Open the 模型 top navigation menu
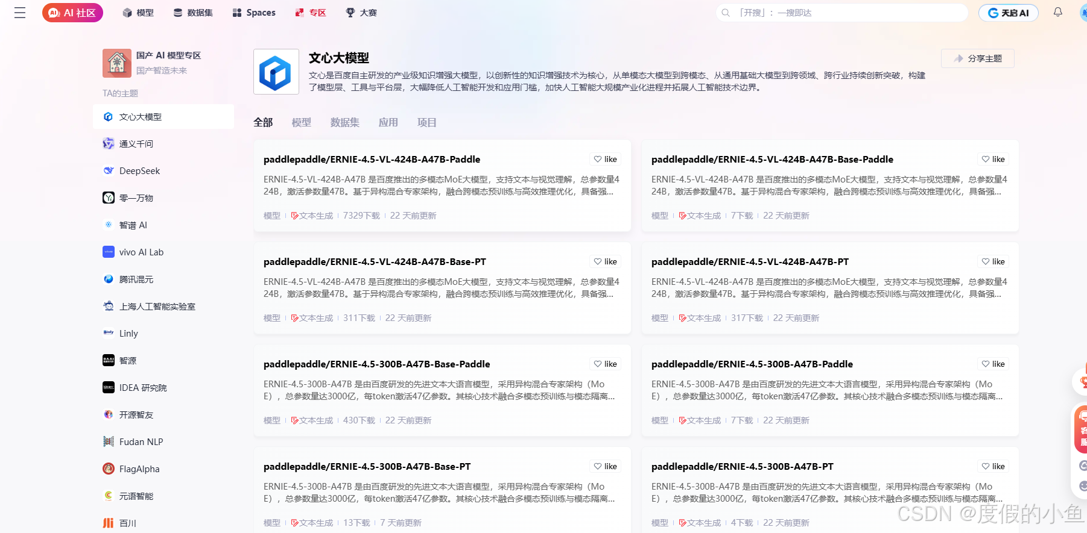The image size is (1087, 533). pos(138,13)
